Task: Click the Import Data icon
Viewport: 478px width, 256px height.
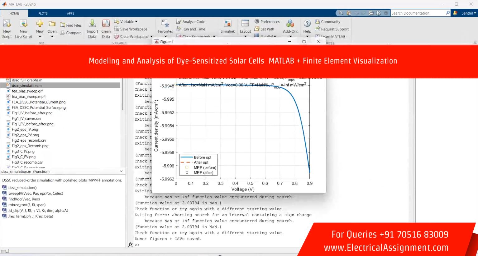Action: [x=92, y=24]
